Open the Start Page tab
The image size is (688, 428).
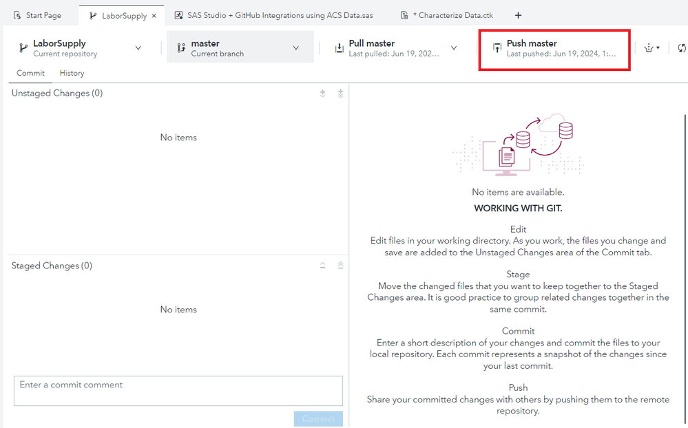(x=38, y=14)
